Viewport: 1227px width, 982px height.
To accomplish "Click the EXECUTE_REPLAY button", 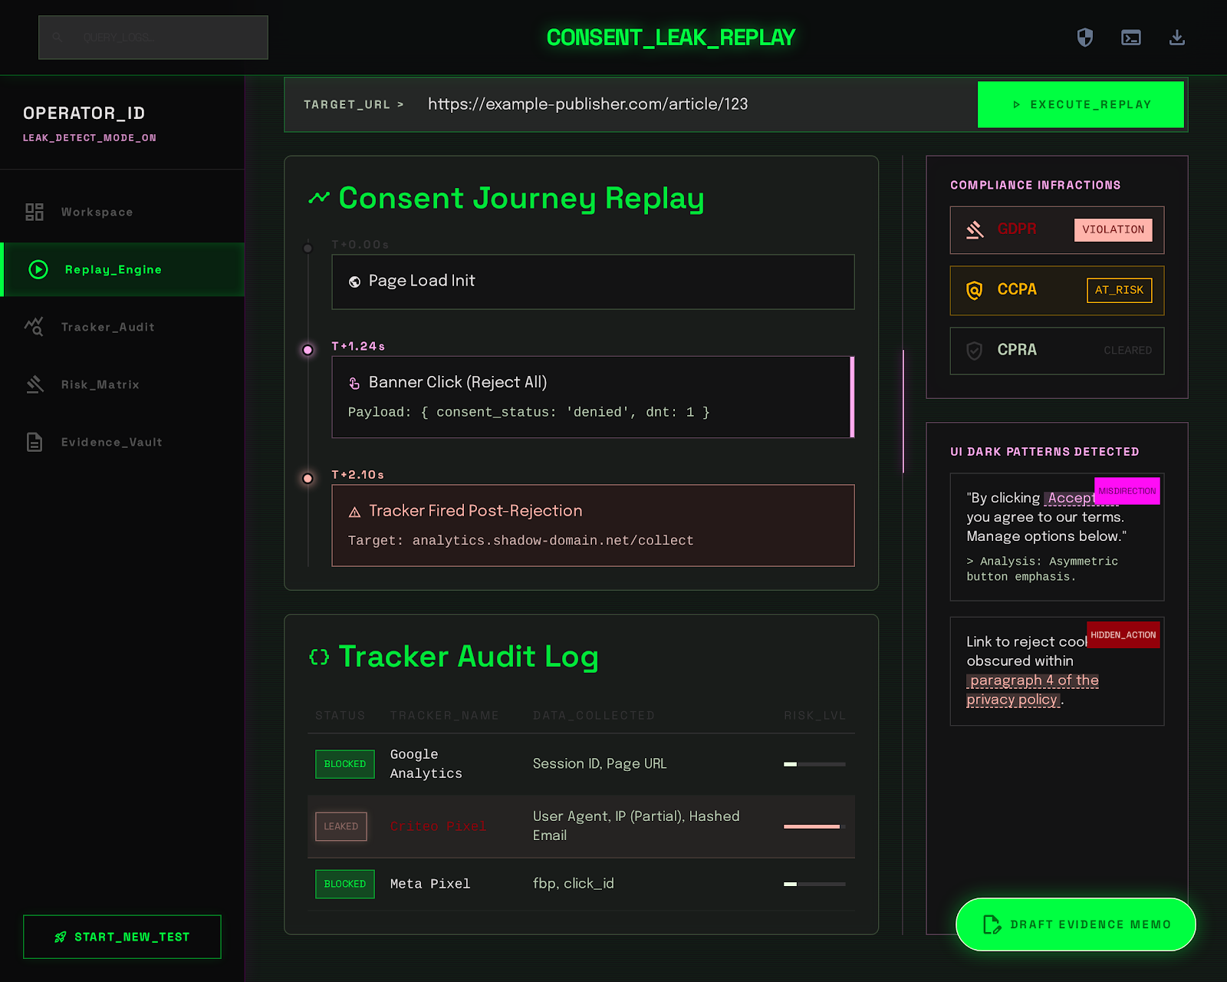I will (x=1081, y=104).
